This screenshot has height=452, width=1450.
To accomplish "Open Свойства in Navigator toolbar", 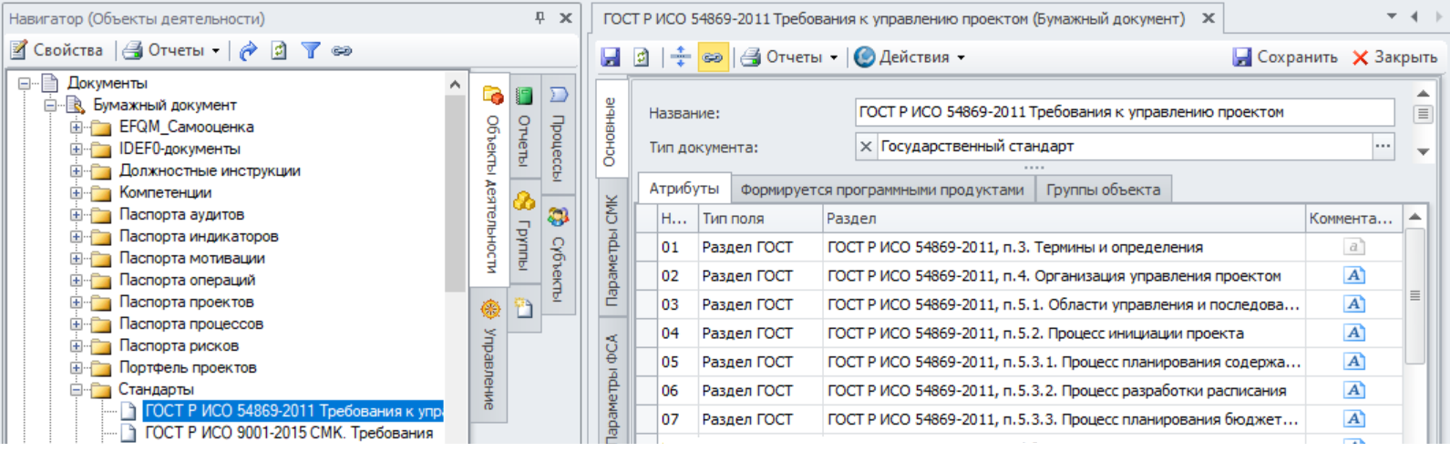I will click(57, 51).
